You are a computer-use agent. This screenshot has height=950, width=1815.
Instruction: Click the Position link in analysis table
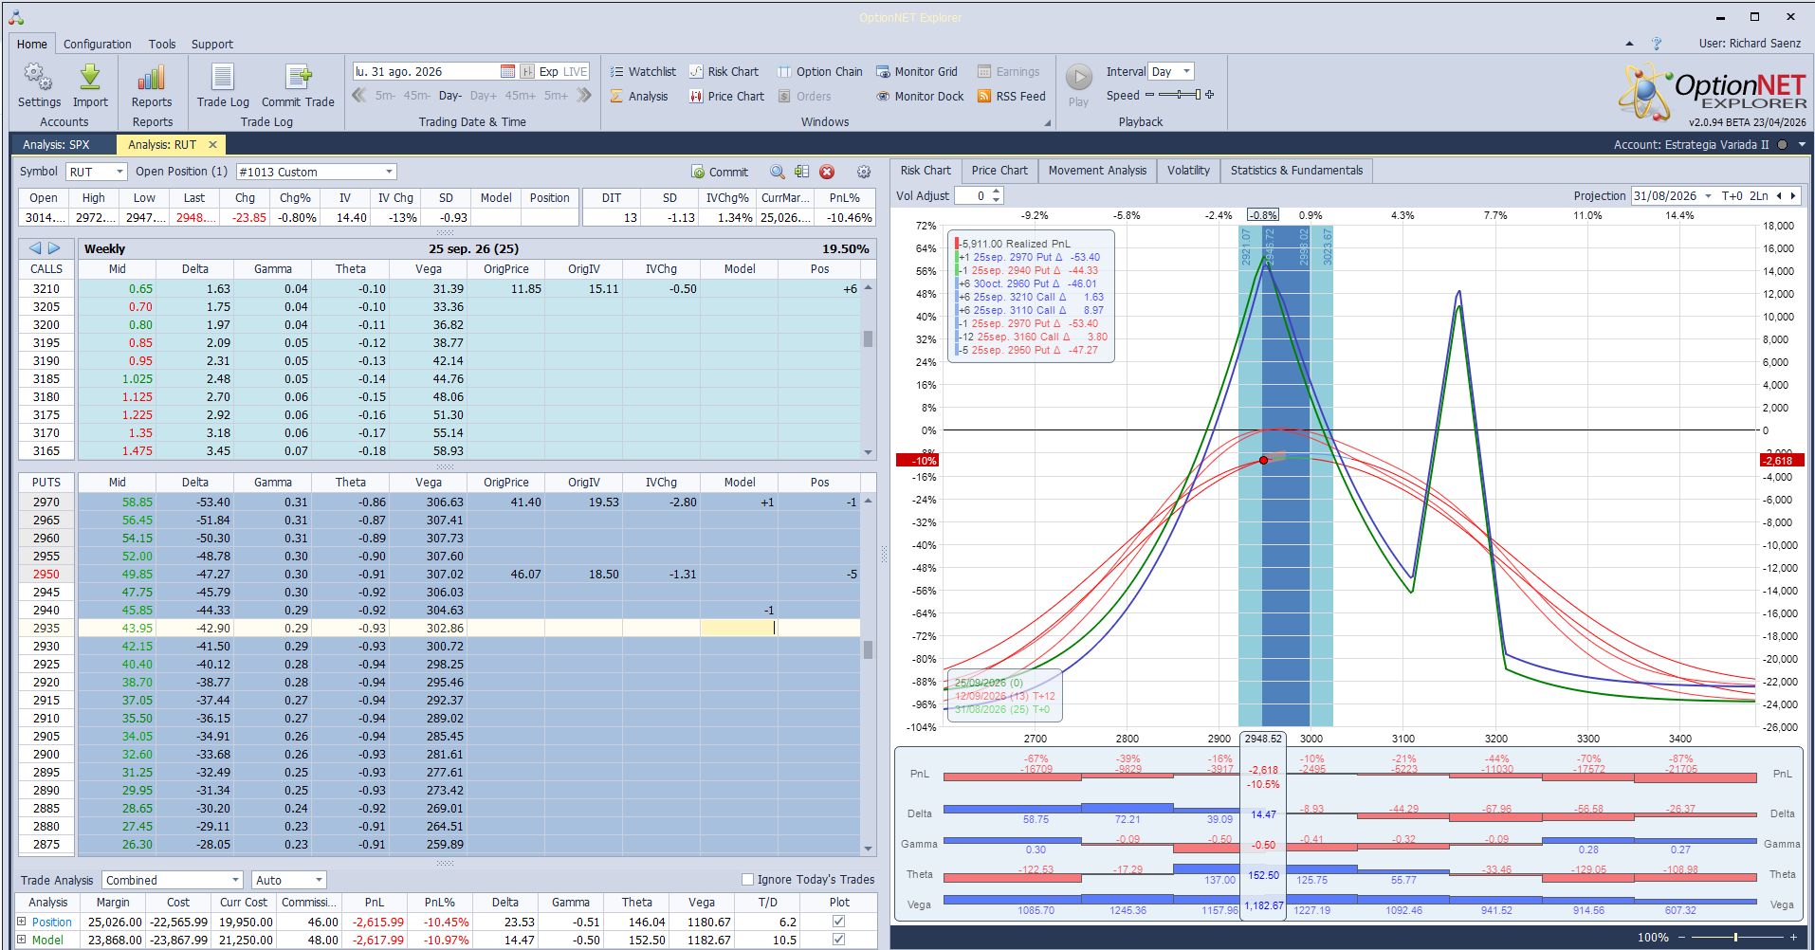click(x=51, y=922)
